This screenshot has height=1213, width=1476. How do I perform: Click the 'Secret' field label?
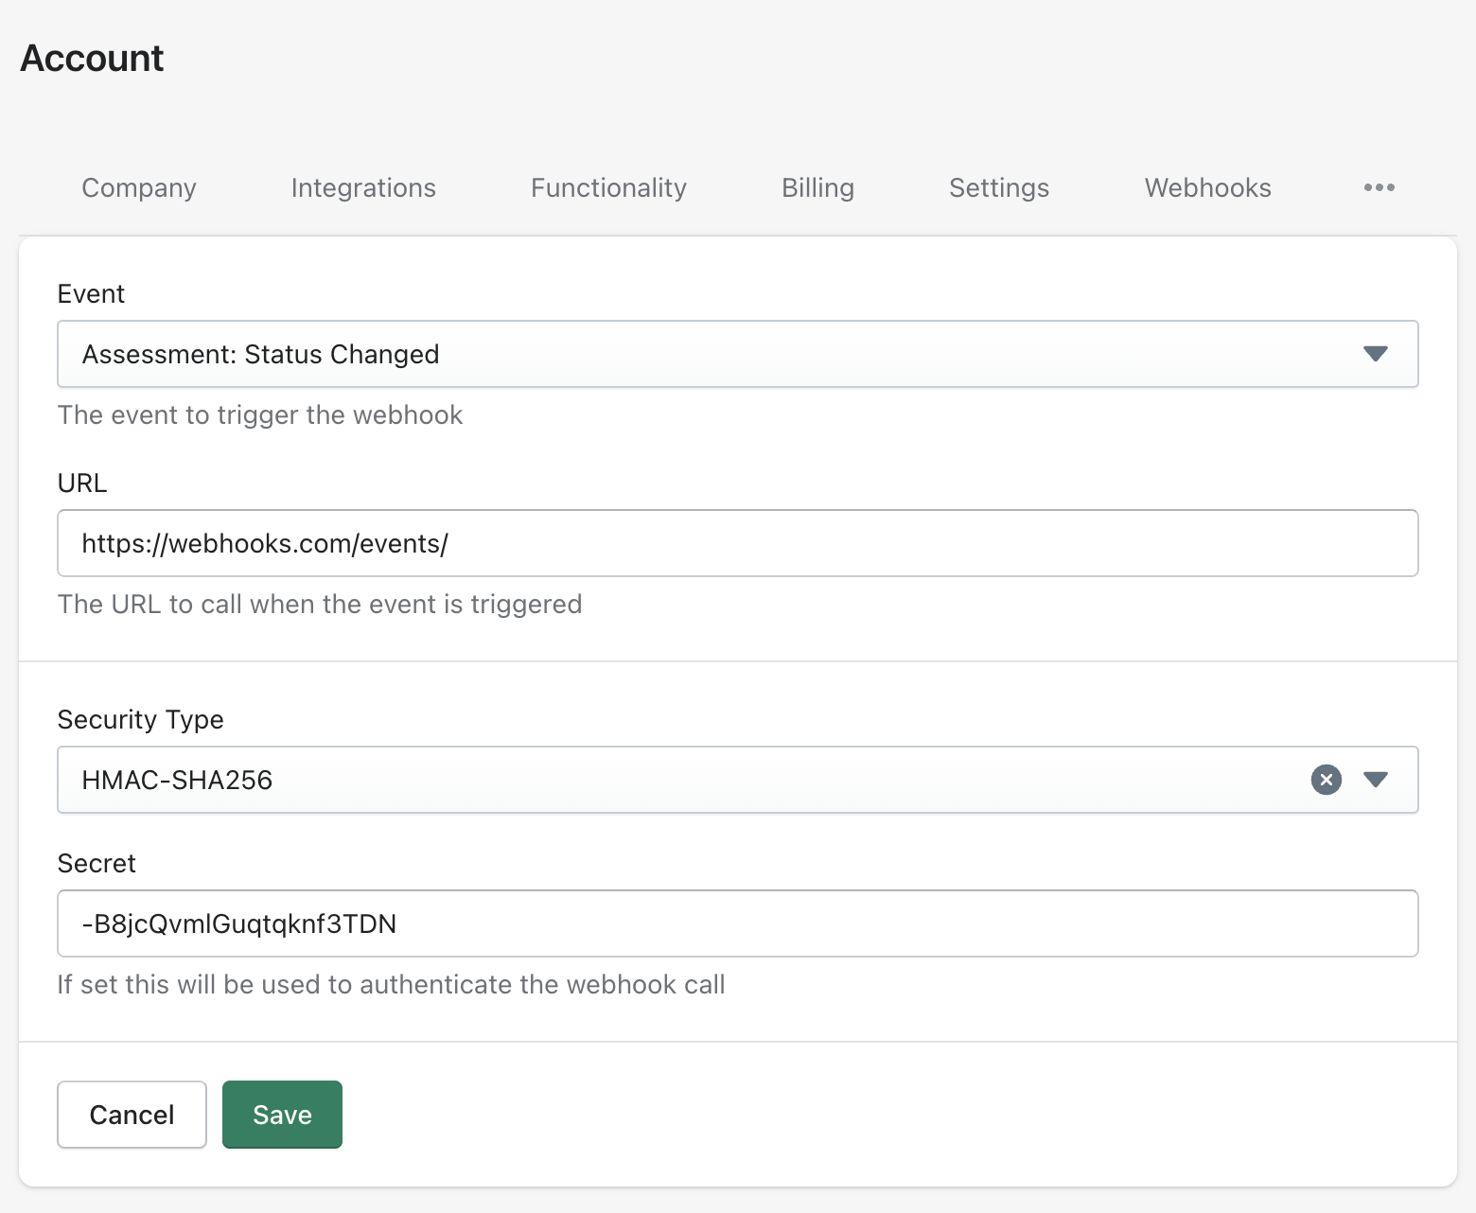tap(97, 864)
